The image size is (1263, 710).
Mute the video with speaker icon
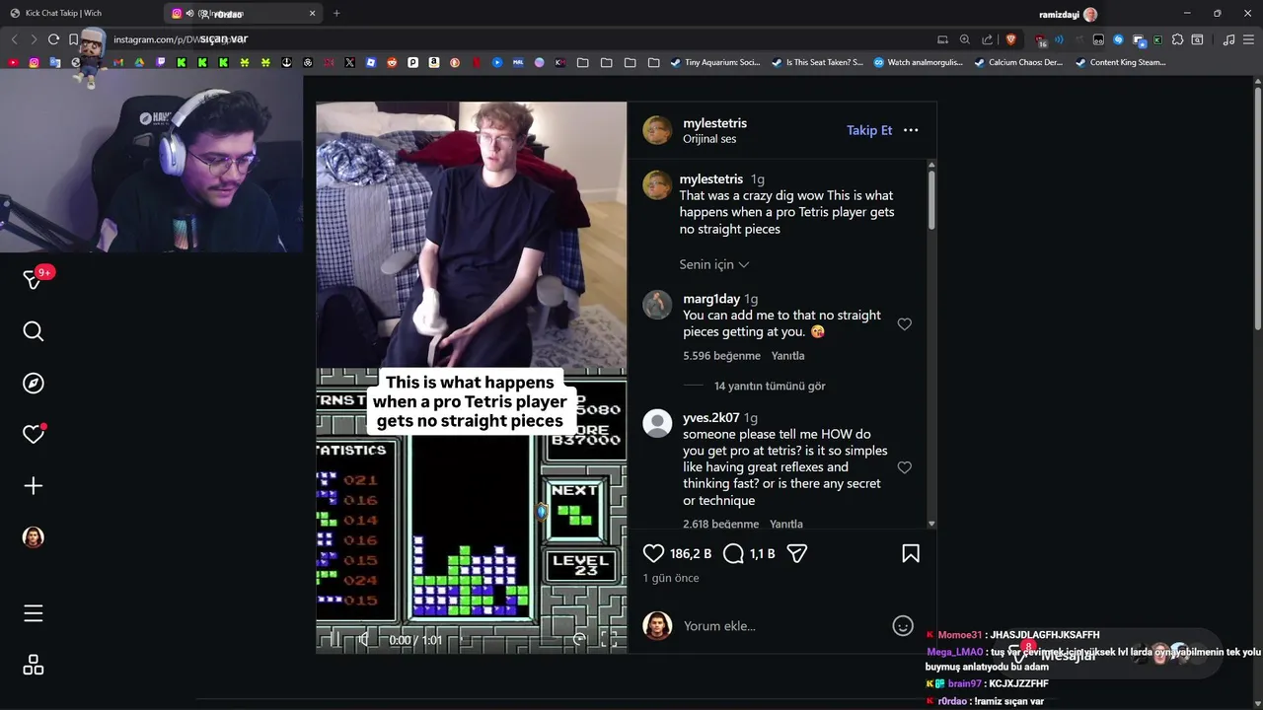pyautogui.click(x=364, y=639)
